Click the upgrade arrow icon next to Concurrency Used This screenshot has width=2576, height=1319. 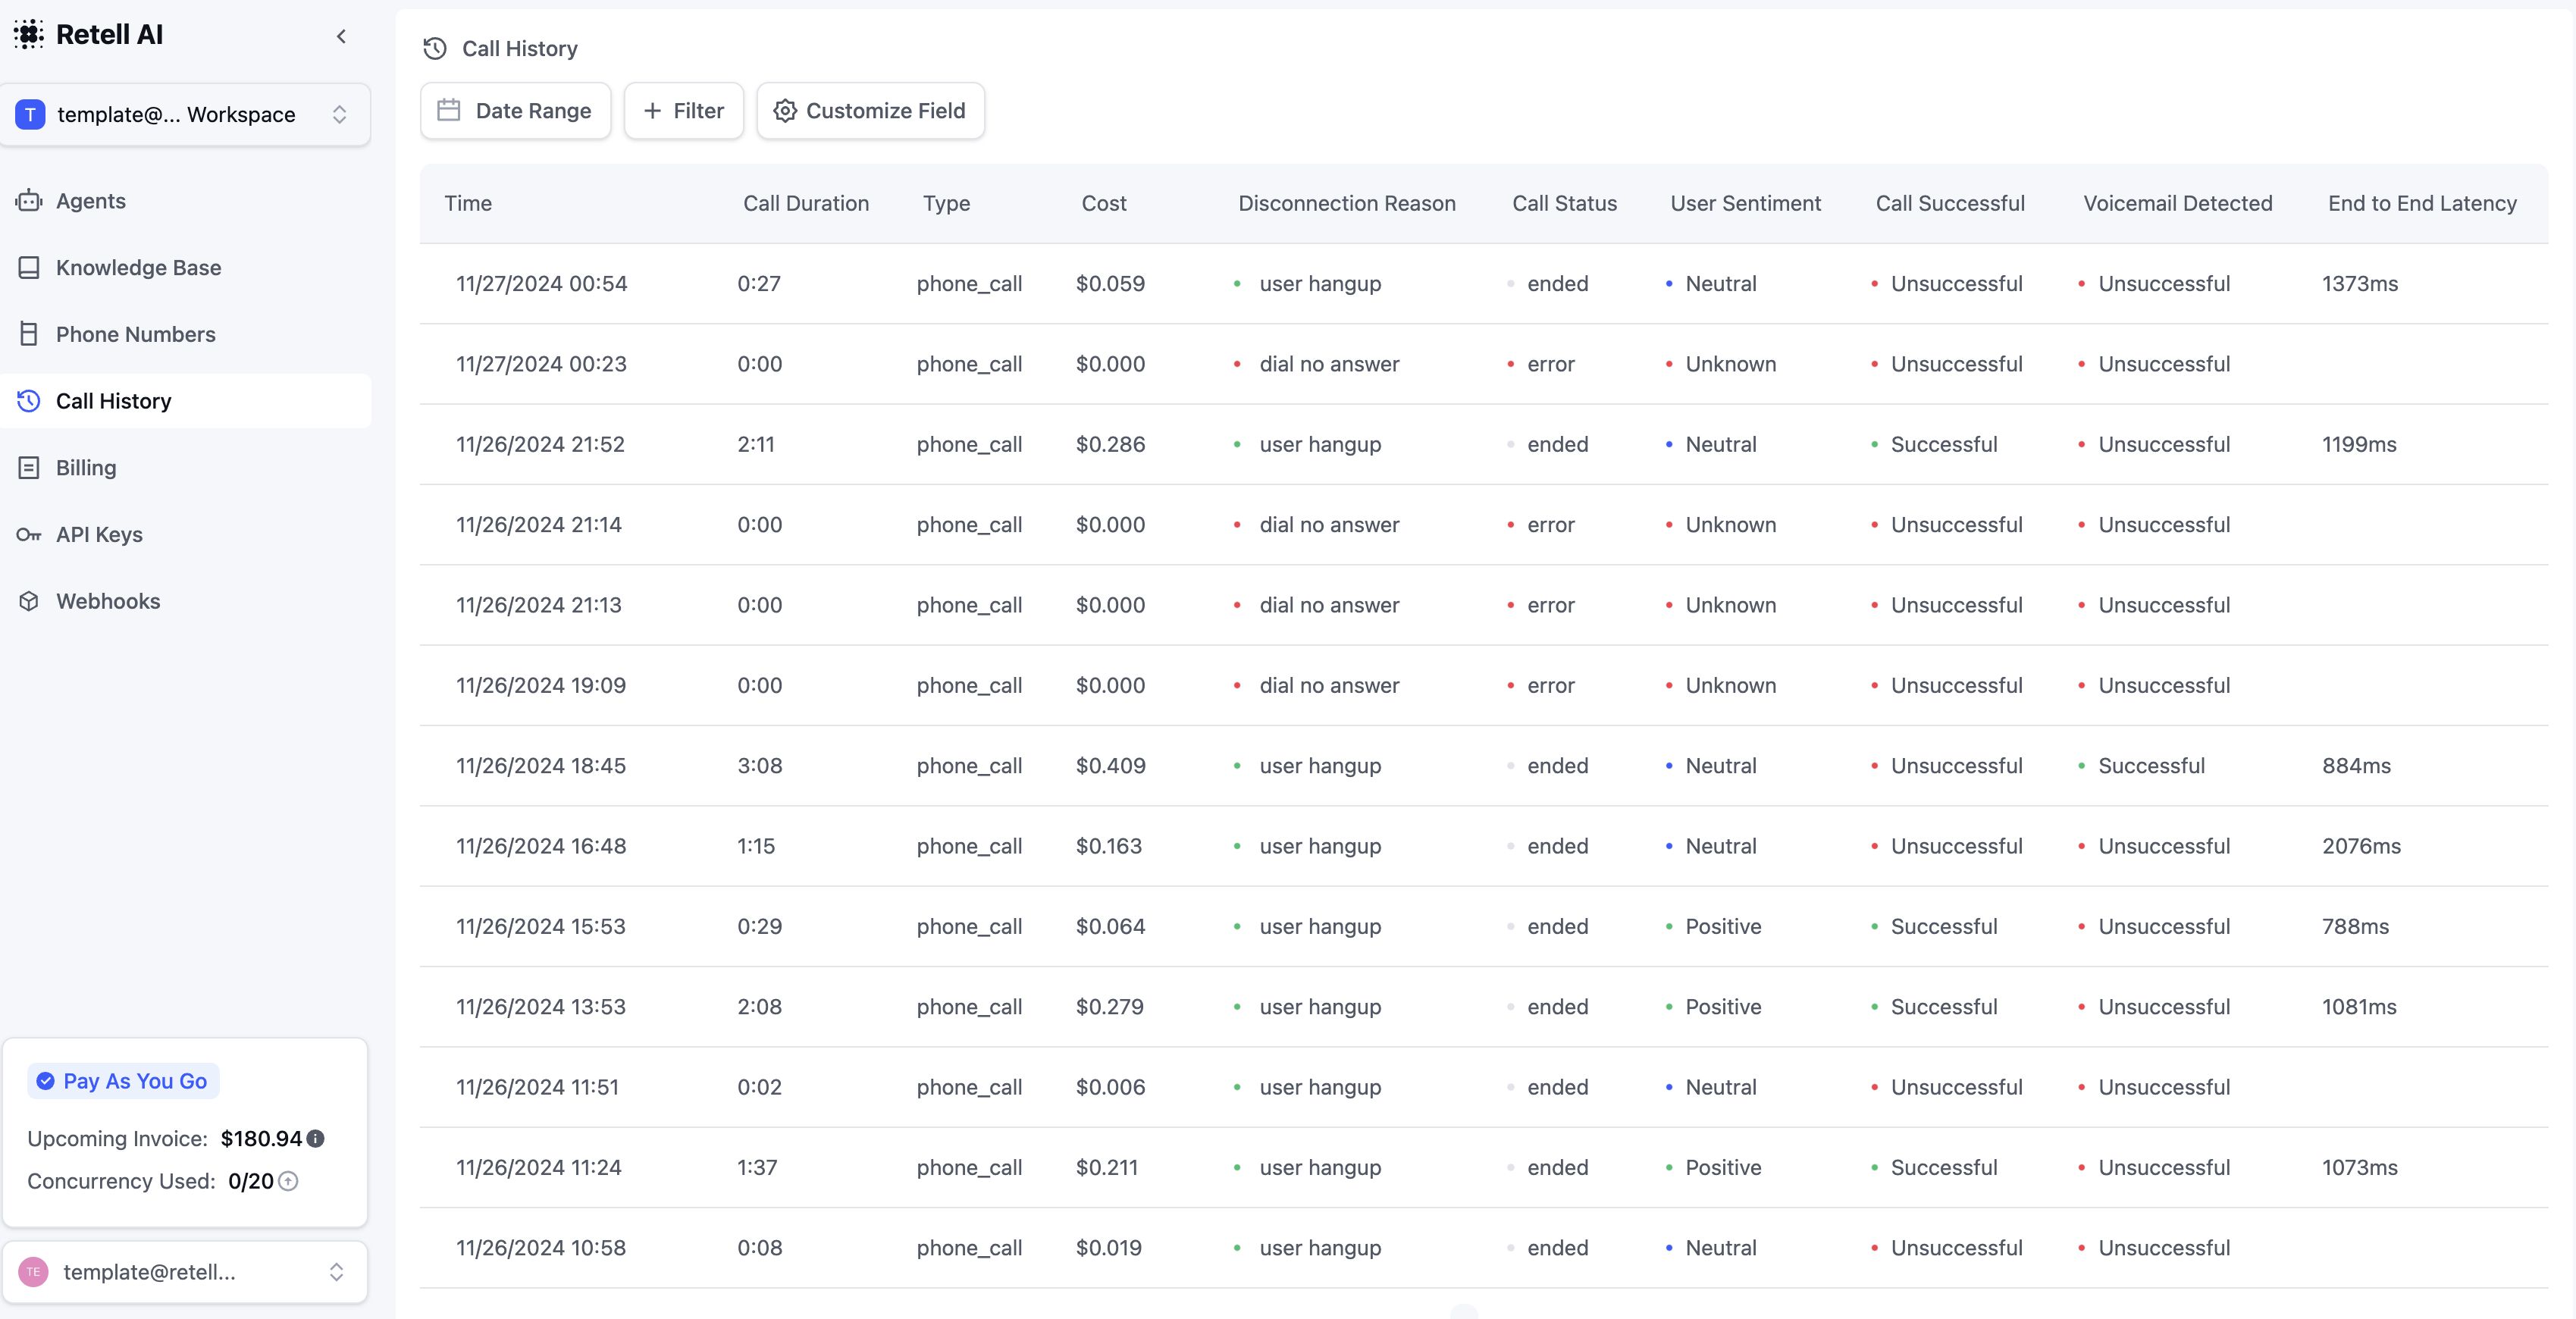(x=288, y=1182)
